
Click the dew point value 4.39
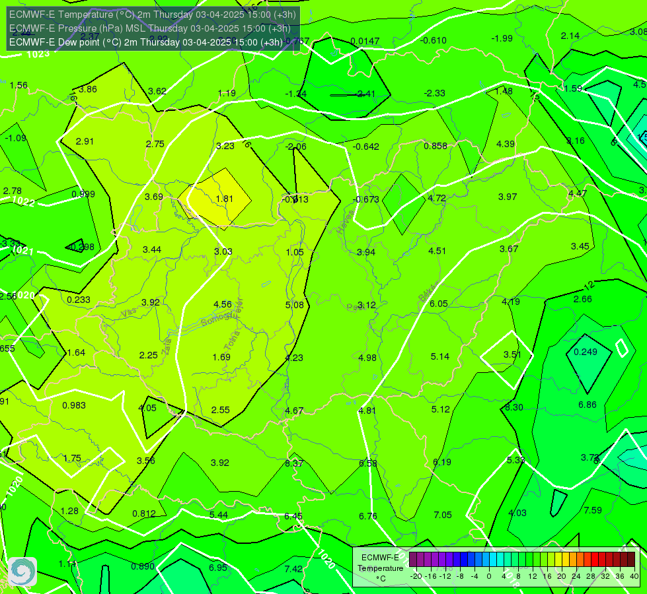[506, 145]
